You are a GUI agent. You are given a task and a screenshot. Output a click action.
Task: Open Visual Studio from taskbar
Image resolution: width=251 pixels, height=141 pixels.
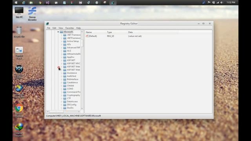47,3
